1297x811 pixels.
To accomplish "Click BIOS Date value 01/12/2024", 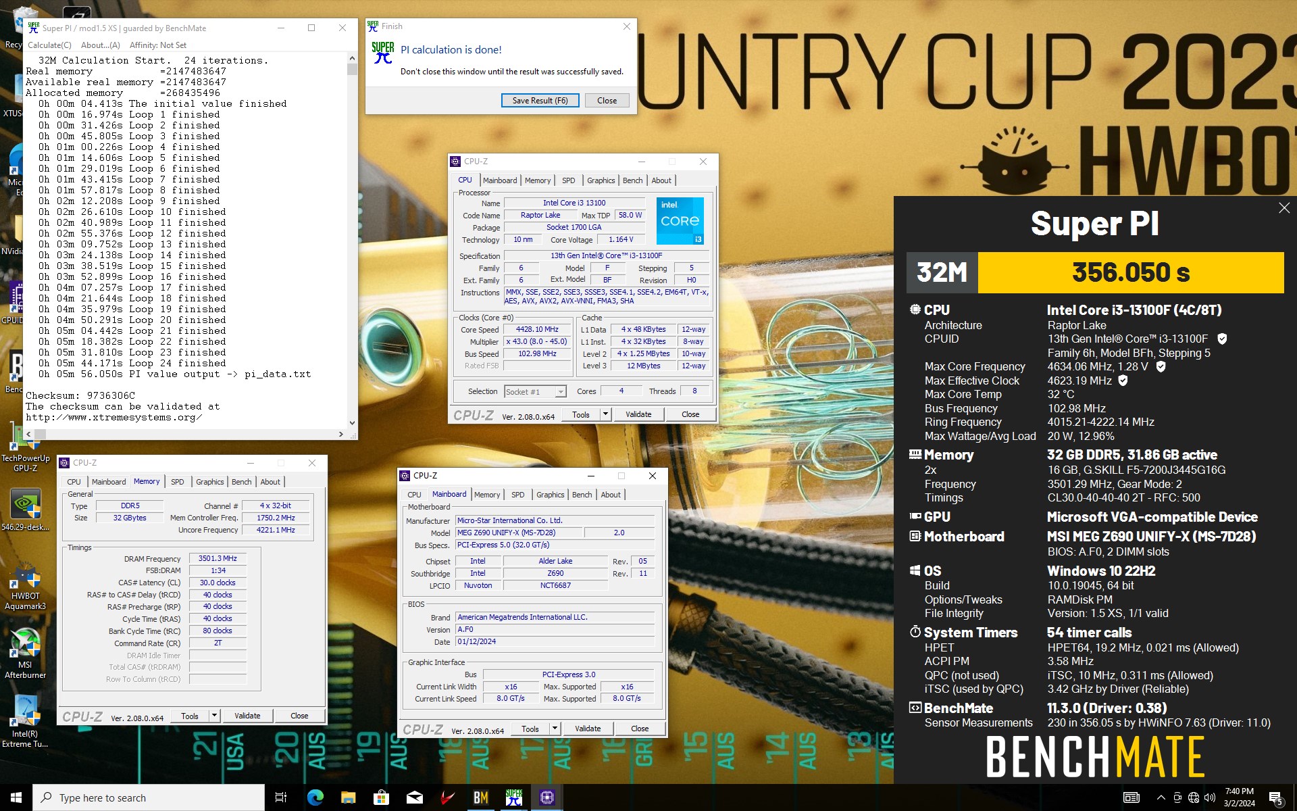I will [x=555, y=641].
